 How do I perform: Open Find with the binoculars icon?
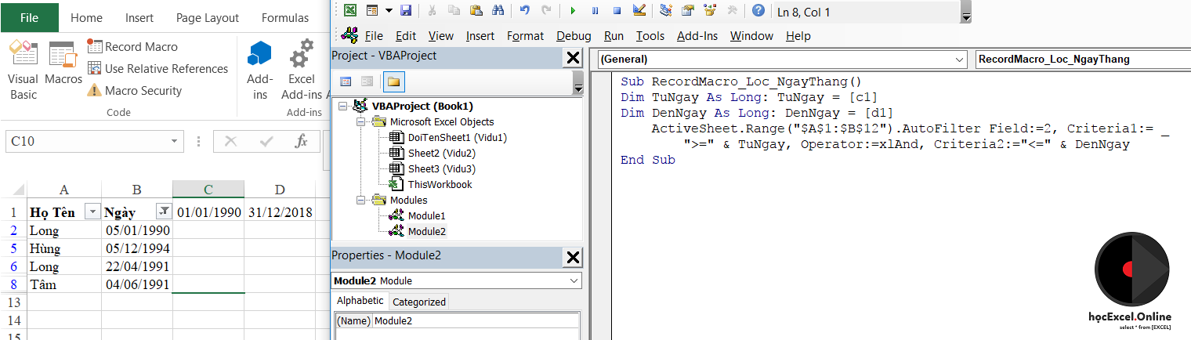tap(497, 10)
